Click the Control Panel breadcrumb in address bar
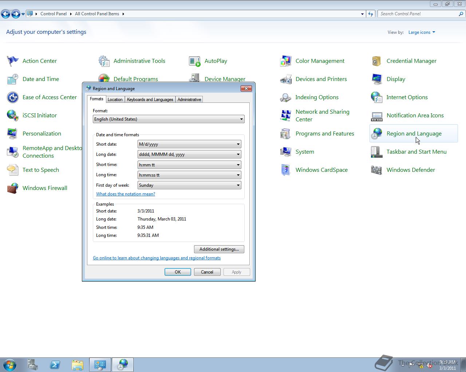The width and height of the screenshot is (466, 372). (54, 14)
